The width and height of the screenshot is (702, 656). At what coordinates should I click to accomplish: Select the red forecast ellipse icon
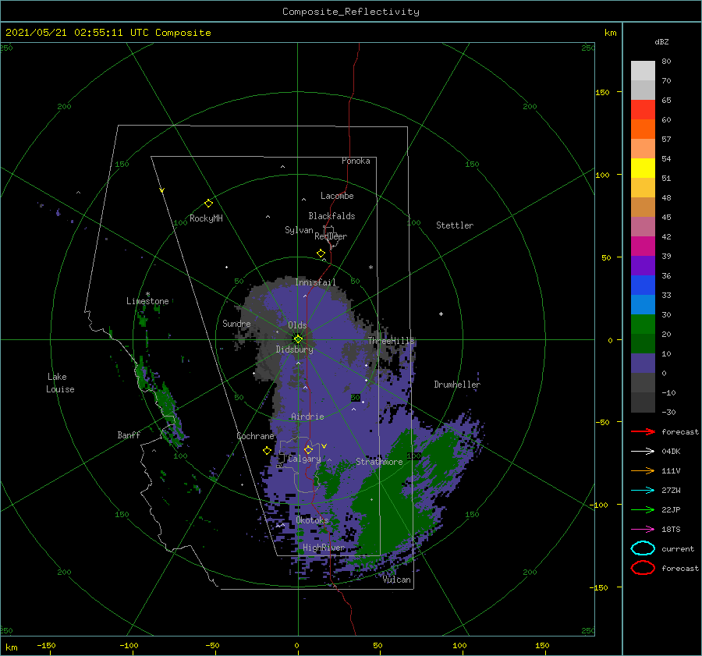pyautogui.click(x=643, y=568)
